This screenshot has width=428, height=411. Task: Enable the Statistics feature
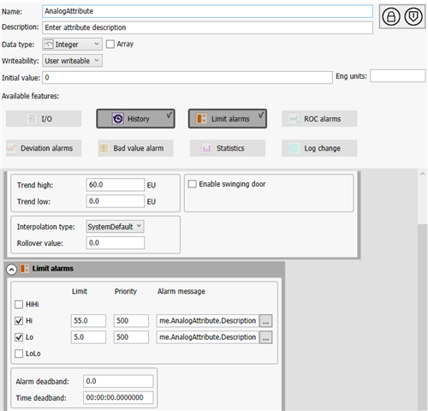click(228, 148)
